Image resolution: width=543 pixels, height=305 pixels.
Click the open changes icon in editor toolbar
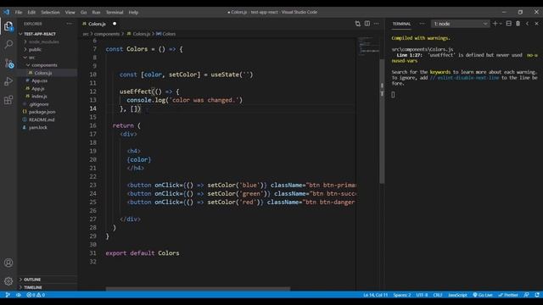(x=358, y=24)
